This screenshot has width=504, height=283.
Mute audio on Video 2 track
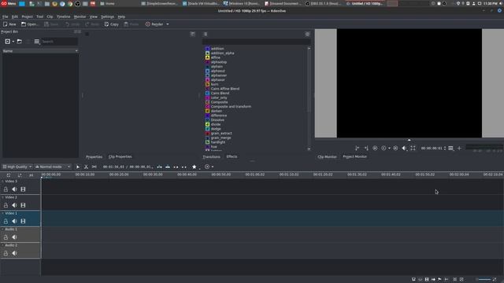point(14,205)
